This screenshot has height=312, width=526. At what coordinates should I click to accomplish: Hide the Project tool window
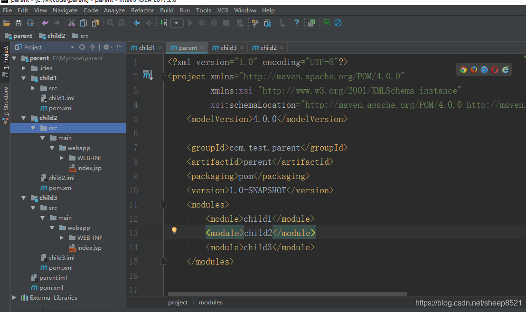120,47
